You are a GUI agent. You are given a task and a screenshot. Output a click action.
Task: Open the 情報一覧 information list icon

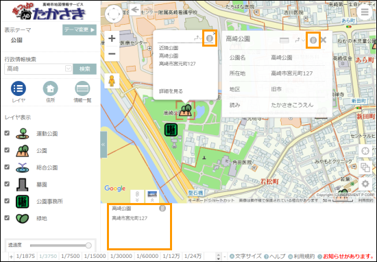tap(82, 88)
